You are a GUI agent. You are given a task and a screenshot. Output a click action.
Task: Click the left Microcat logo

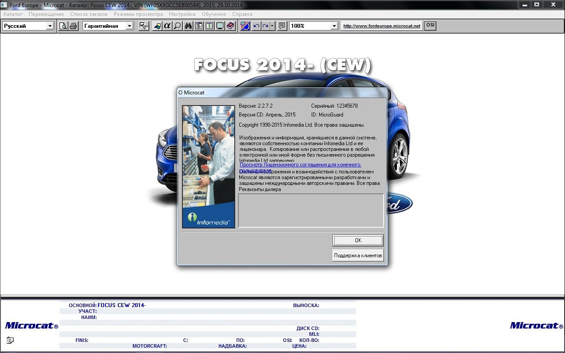tap(32, 326)
